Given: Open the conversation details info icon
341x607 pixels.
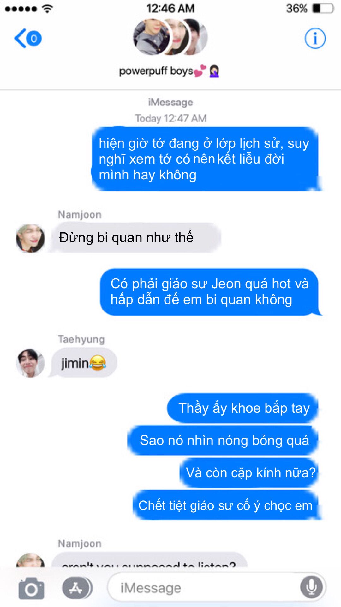Looking at the screenshot, I should [x=315, y=39].
